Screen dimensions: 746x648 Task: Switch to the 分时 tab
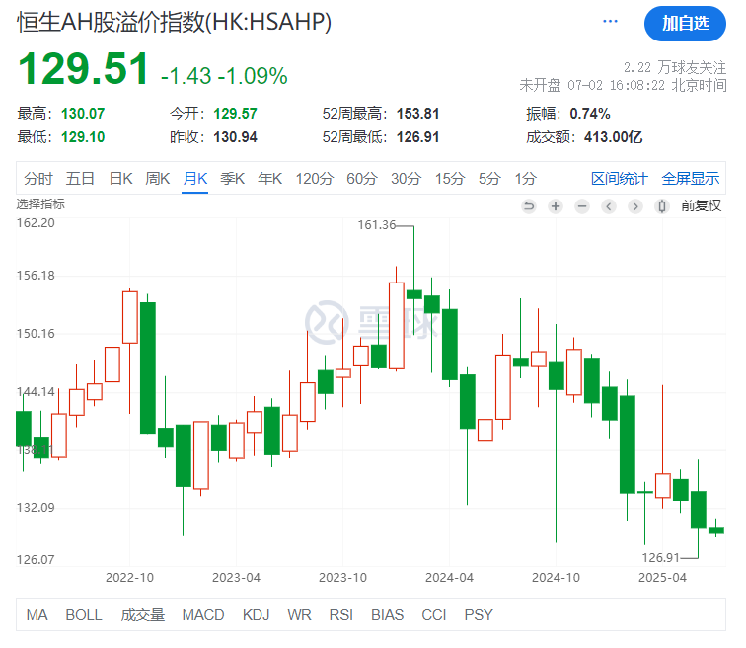point(38,179)
